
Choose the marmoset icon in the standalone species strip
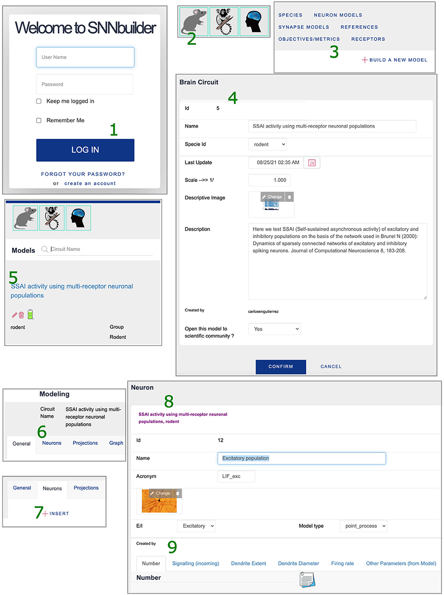pyautogui.click(x=224, y=21)
